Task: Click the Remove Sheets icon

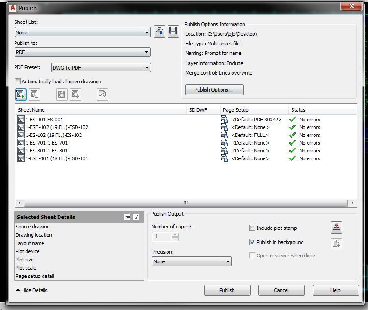Action: [34, 94]
